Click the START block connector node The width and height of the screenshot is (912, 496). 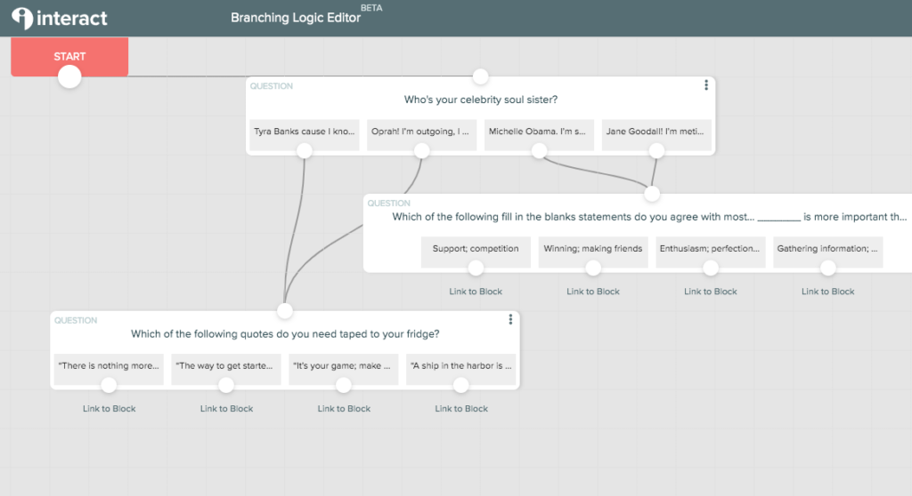[69, 76]
